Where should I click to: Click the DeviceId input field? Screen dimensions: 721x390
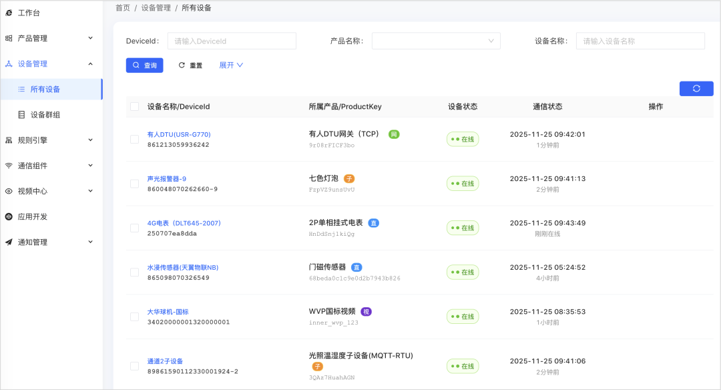coord(232,41)
